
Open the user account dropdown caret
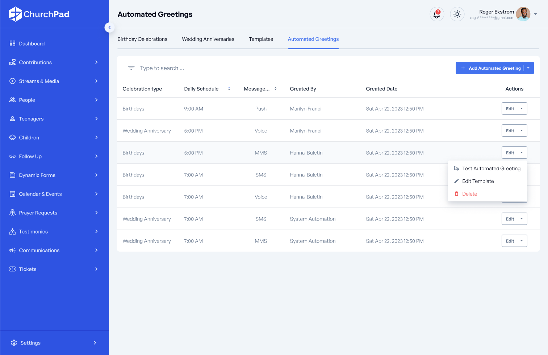[x=535, y=14]
